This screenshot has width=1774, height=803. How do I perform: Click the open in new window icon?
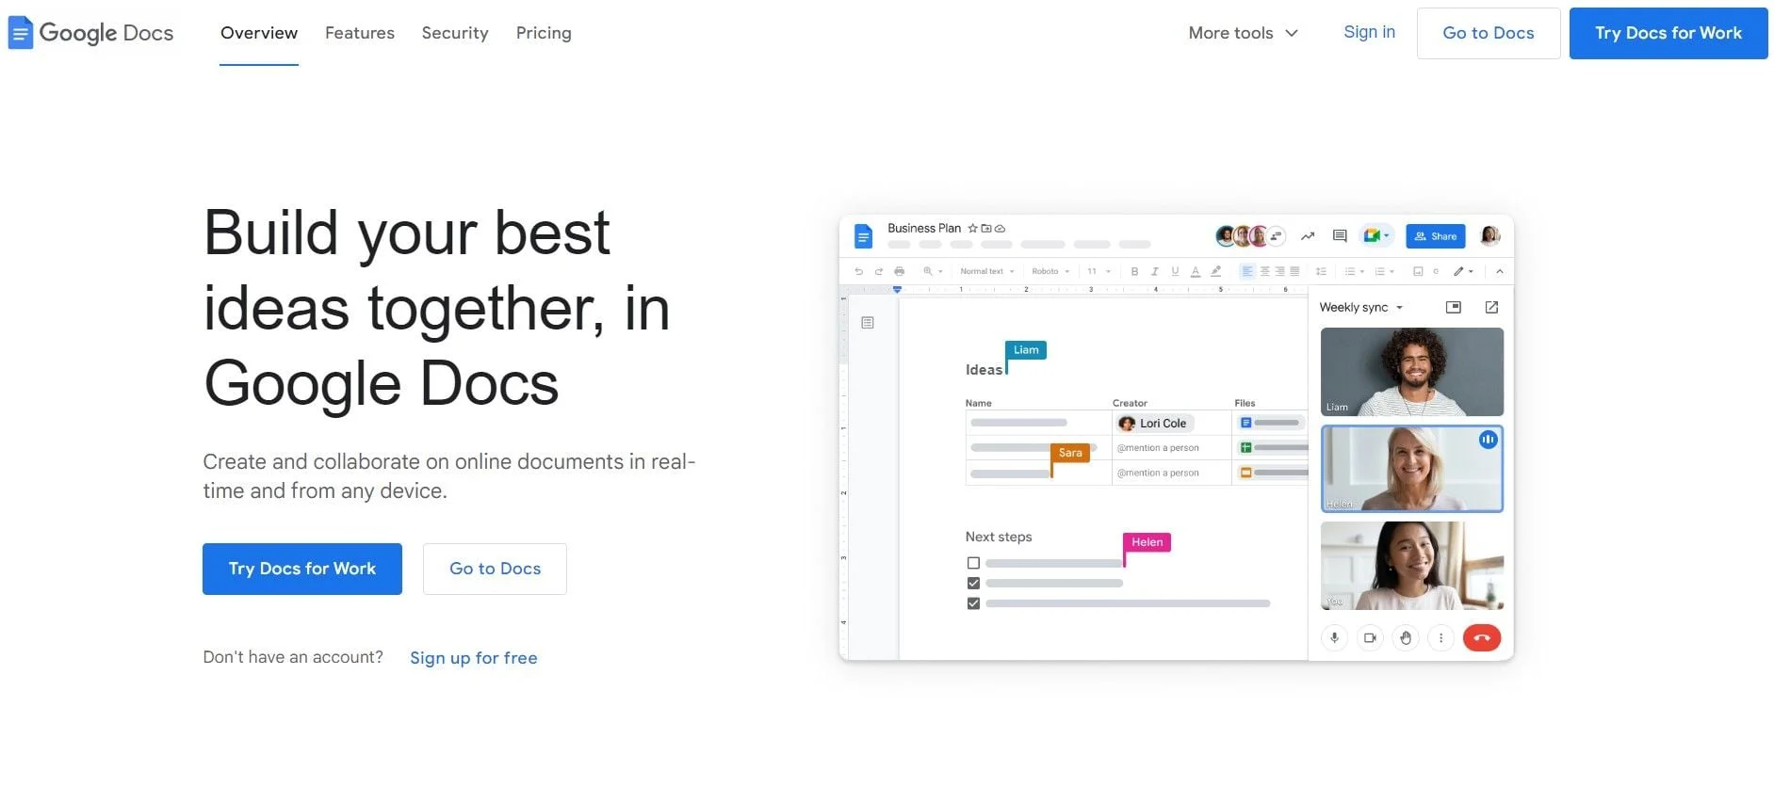tap(1491, 308)
